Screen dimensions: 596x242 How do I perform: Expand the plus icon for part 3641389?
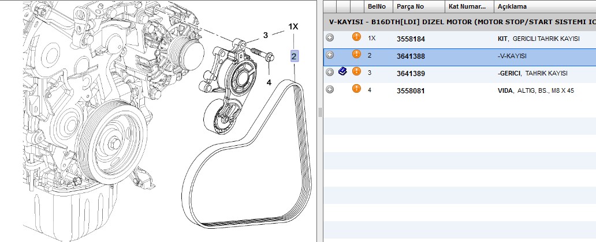click(330, 71)
